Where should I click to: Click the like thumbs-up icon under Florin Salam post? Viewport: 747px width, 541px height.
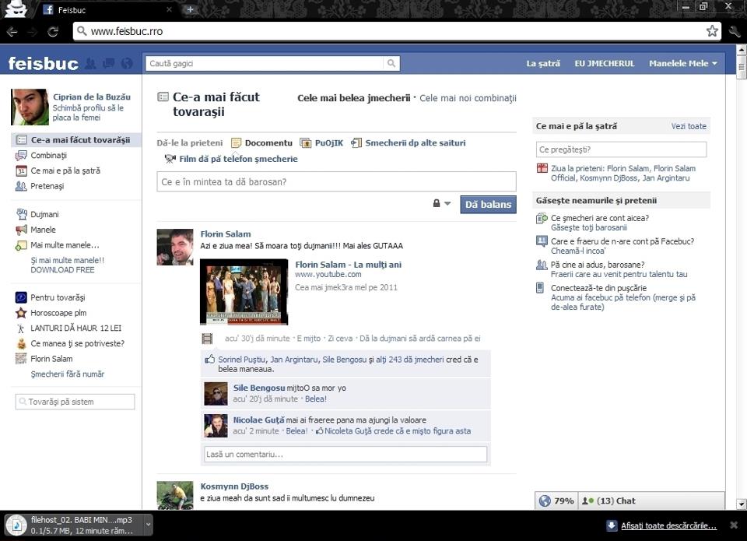[209, 360]
